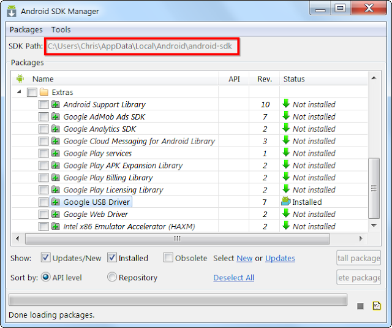Click the 'Done loading packages.' status text

tap(51, 315)
